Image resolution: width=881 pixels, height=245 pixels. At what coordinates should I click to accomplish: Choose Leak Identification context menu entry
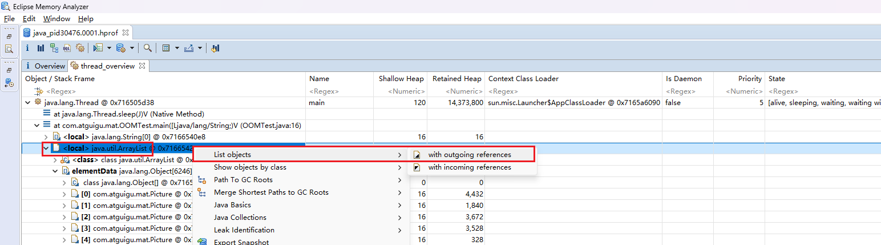coord(300,230)
